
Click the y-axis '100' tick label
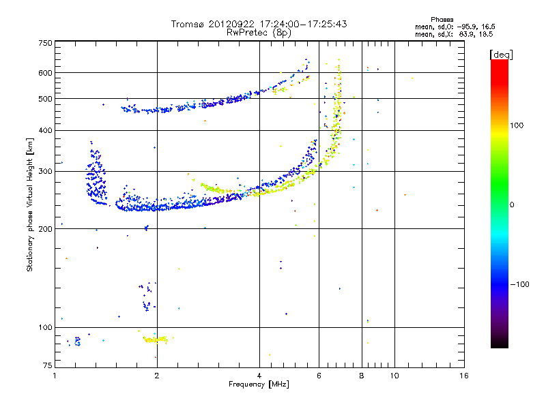[45, 327]
